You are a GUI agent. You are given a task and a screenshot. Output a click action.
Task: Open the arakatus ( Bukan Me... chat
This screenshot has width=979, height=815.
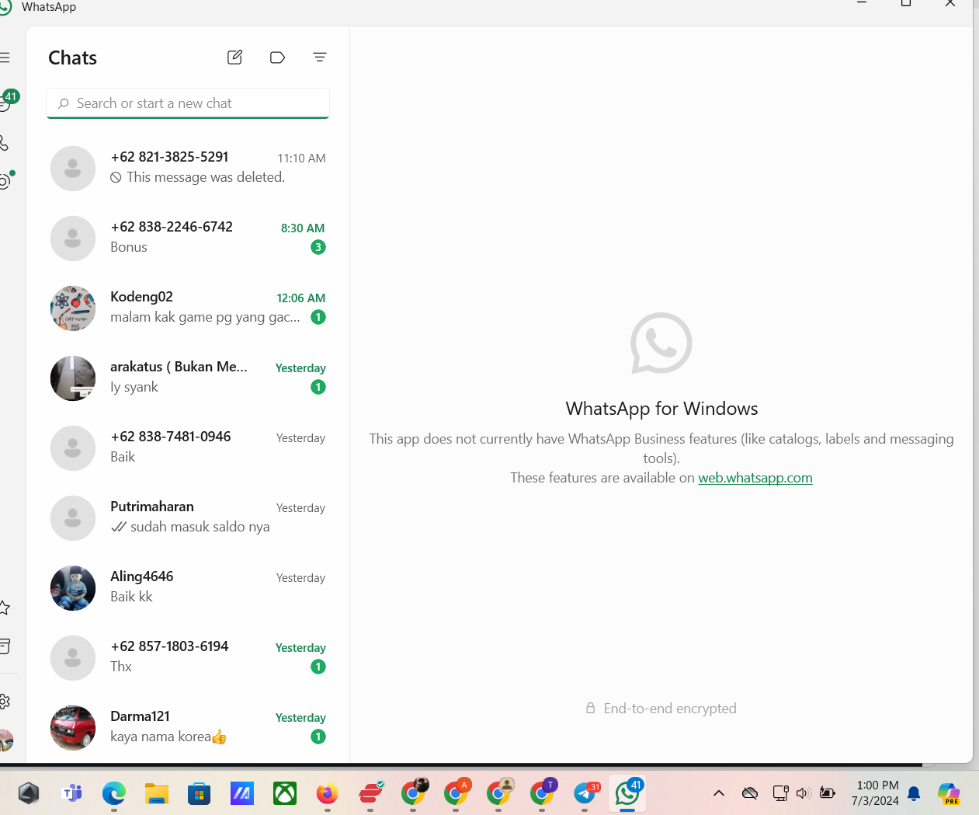[188, 378]
